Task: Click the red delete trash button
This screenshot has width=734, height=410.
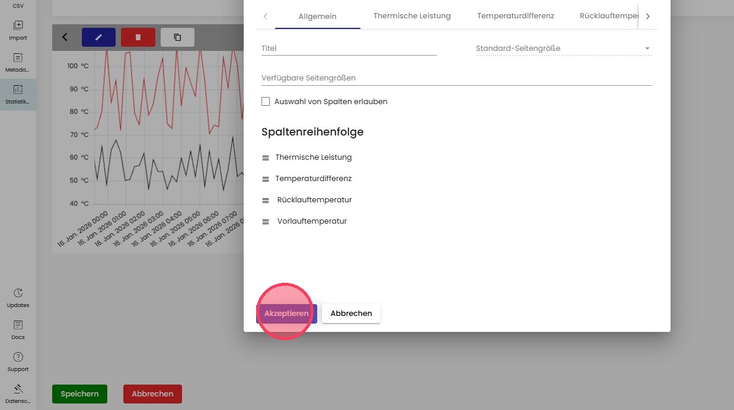Action: tap(138, 37)
